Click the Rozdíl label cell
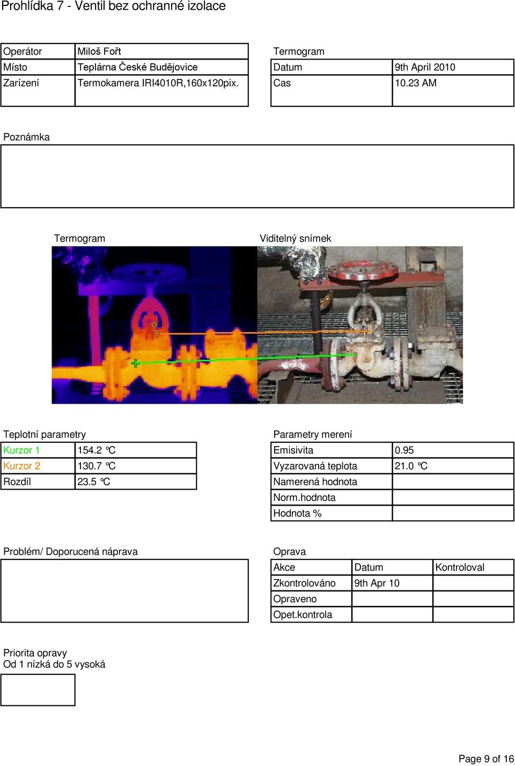The width and height of the screenshot is (515, 766). [x=38, y=482]
